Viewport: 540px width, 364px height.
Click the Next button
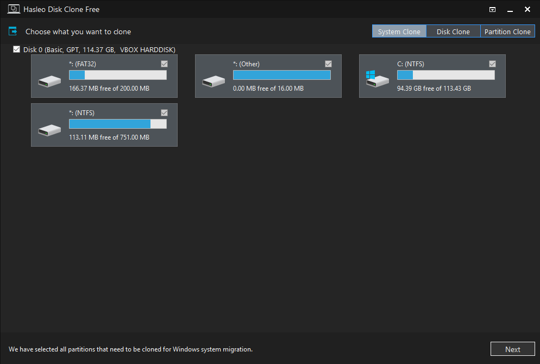[x=512, y=349]
